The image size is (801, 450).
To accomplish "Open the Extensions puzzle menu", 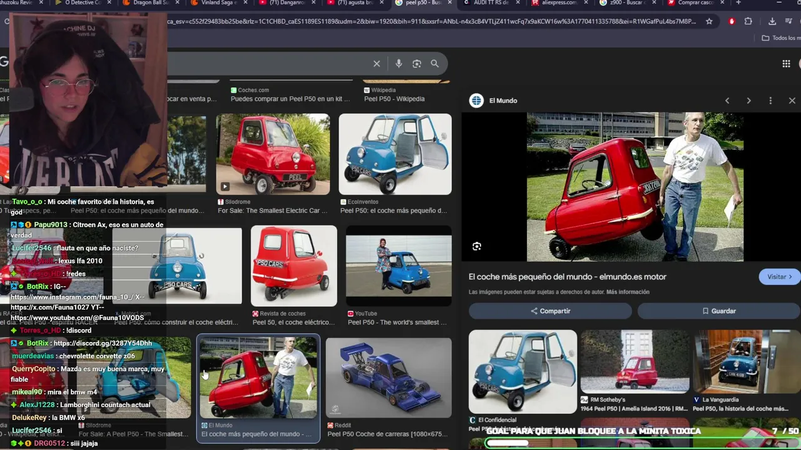I will click(748, 21).
